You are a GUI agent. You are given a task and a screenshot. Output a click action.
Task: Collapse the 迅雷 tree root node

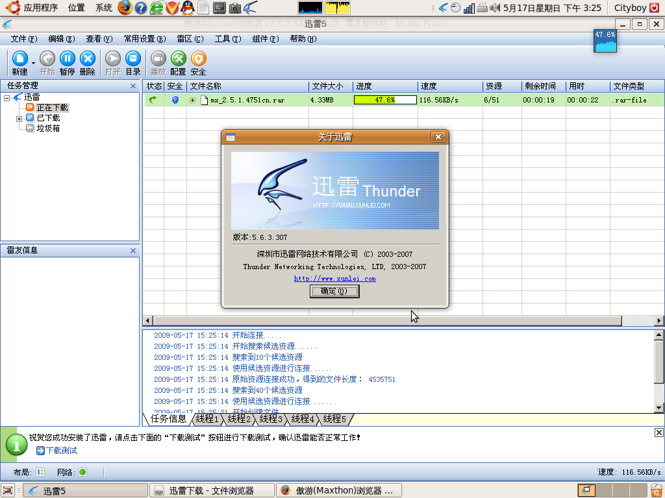[6, 98]
